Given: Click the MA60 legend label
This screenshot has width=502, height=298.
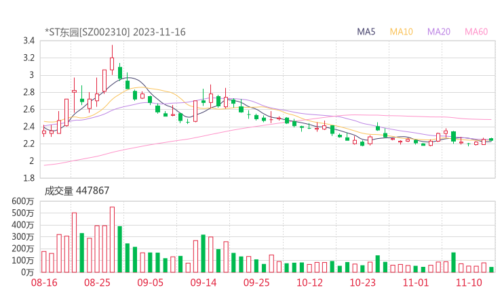Looking at the screenshot, I should [x=476, y=32].
